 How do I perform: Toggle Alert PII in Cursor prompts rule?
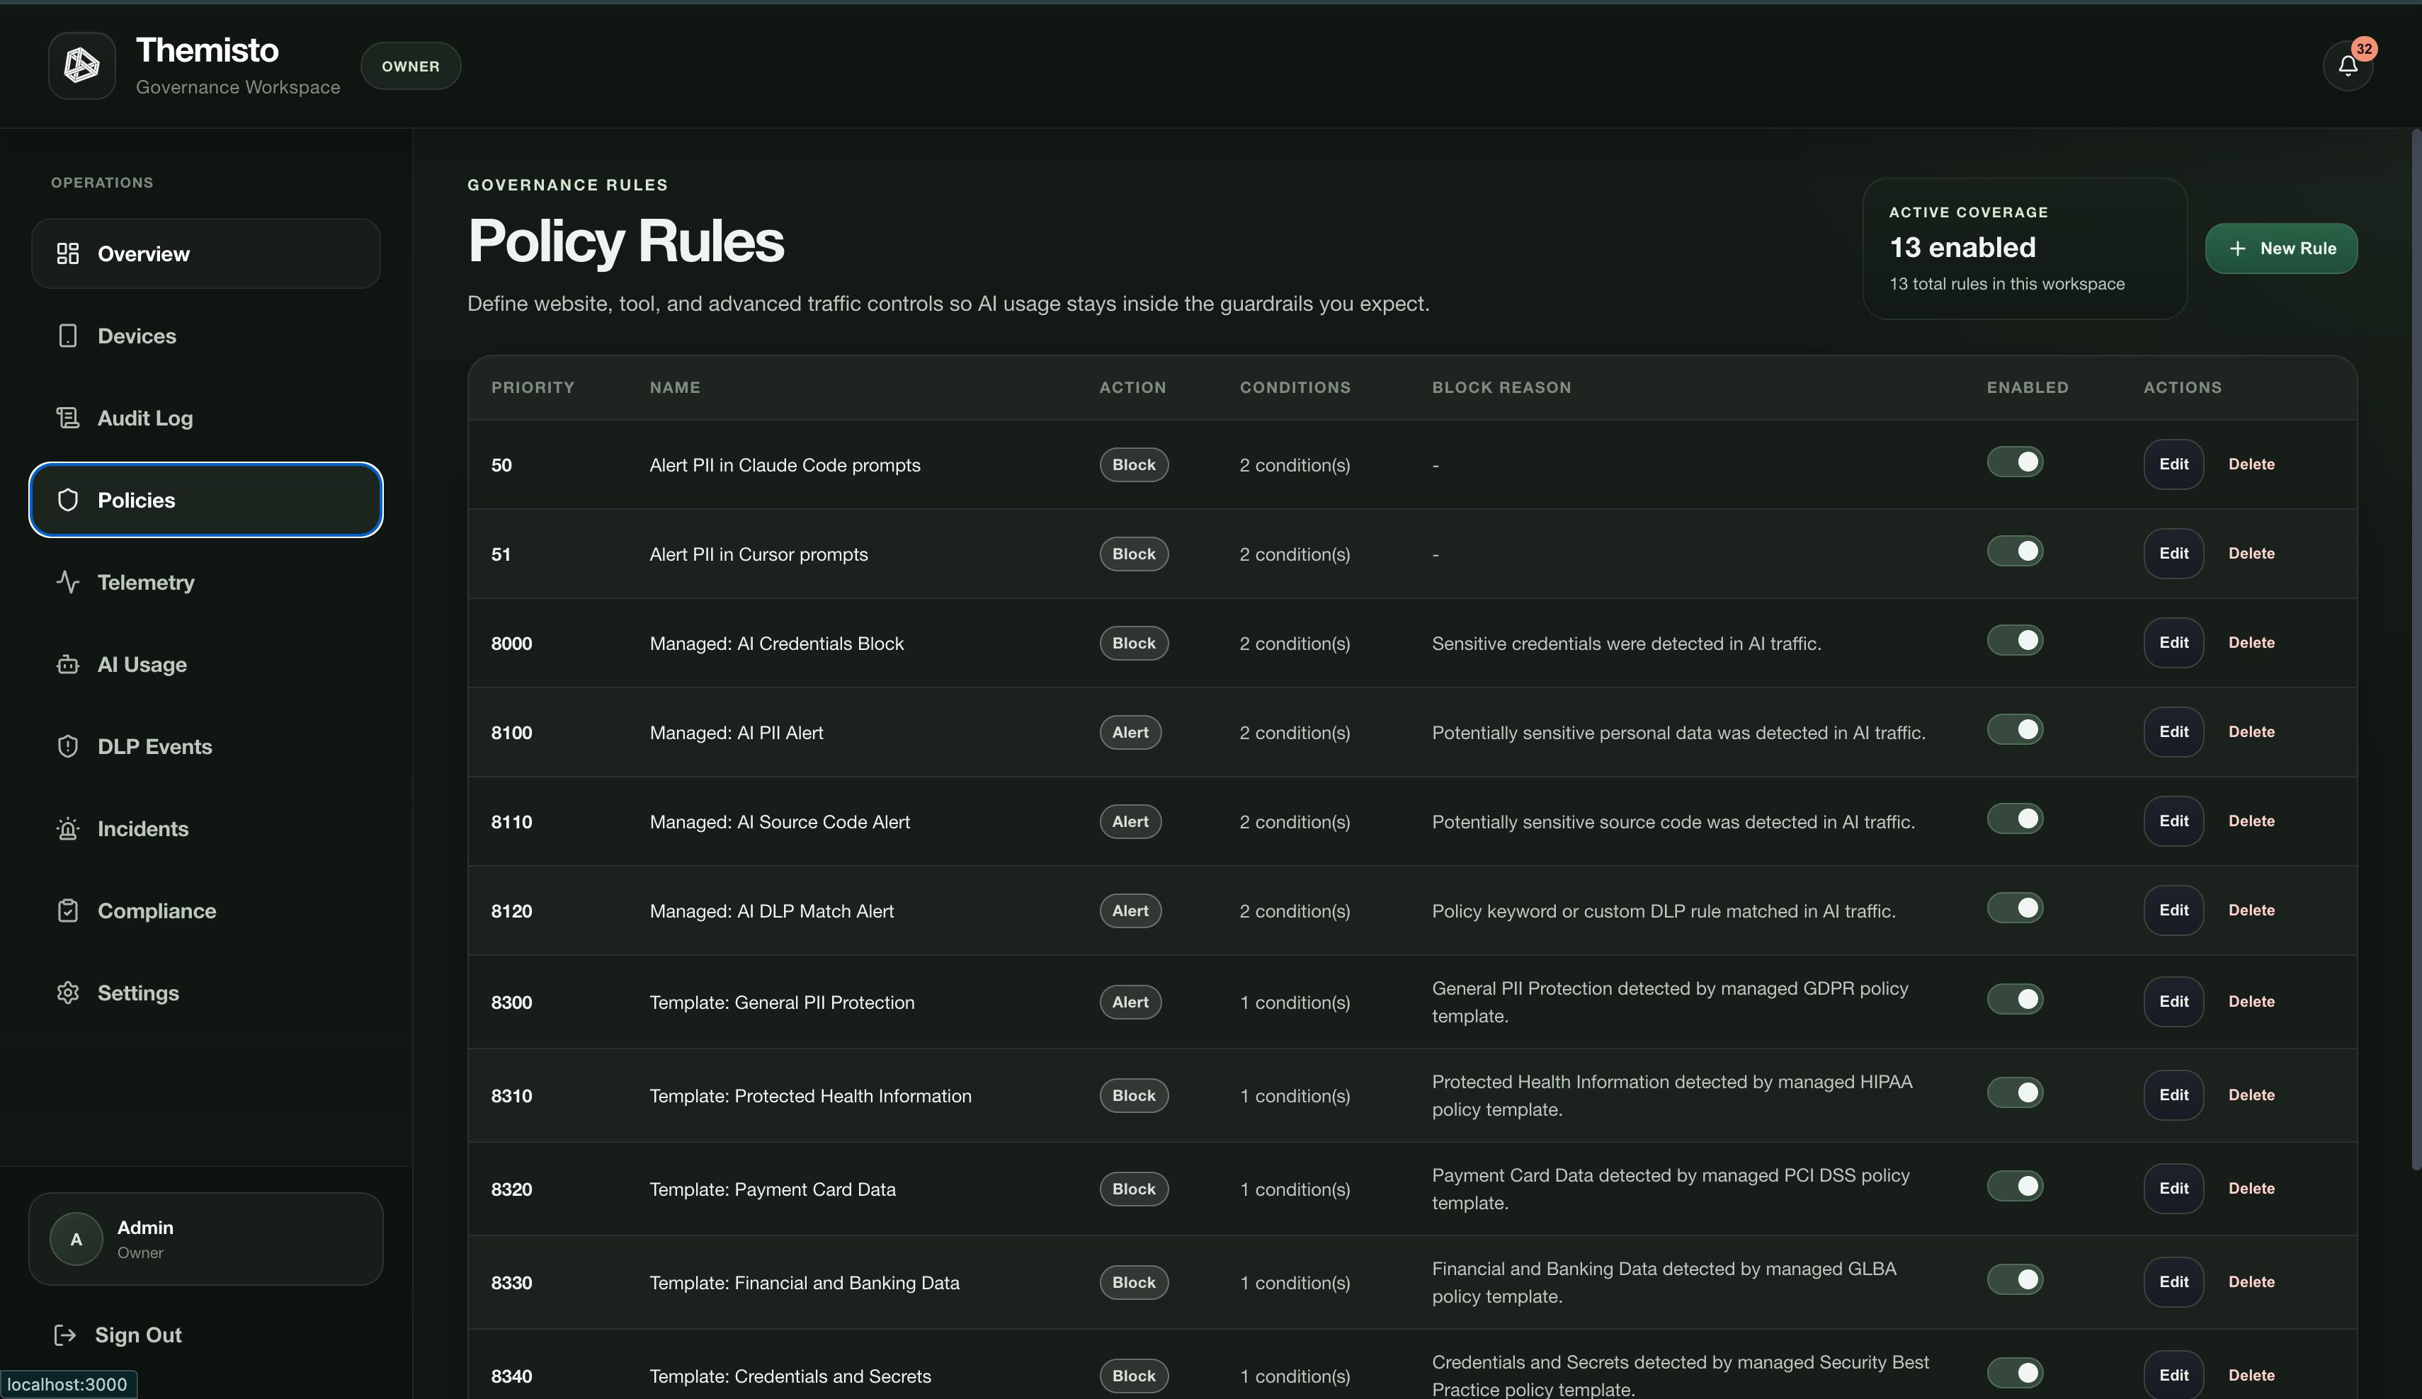point(2015,552)
